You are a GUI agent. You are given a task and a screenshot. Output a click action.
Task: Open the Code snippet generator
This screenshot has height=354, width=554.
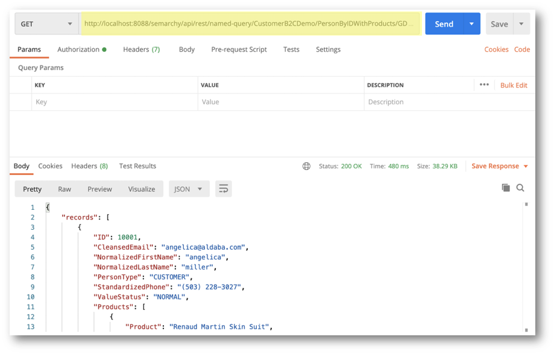521,49
